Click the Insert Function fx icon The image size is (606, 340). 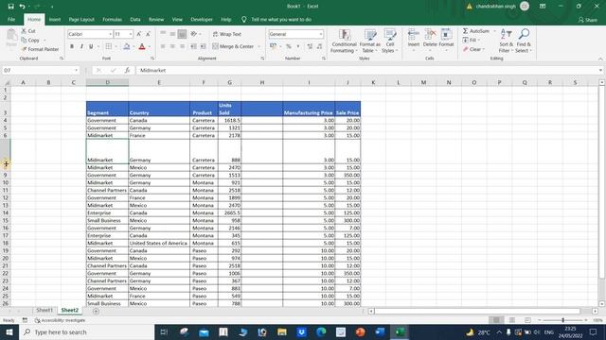127,70
